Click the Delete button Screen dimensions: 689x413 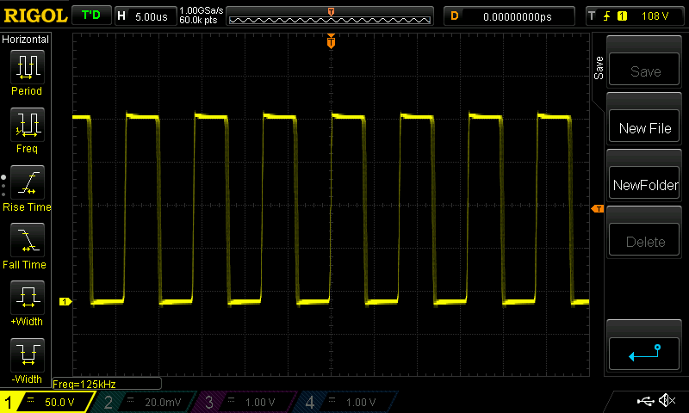(x=644, y=240)
